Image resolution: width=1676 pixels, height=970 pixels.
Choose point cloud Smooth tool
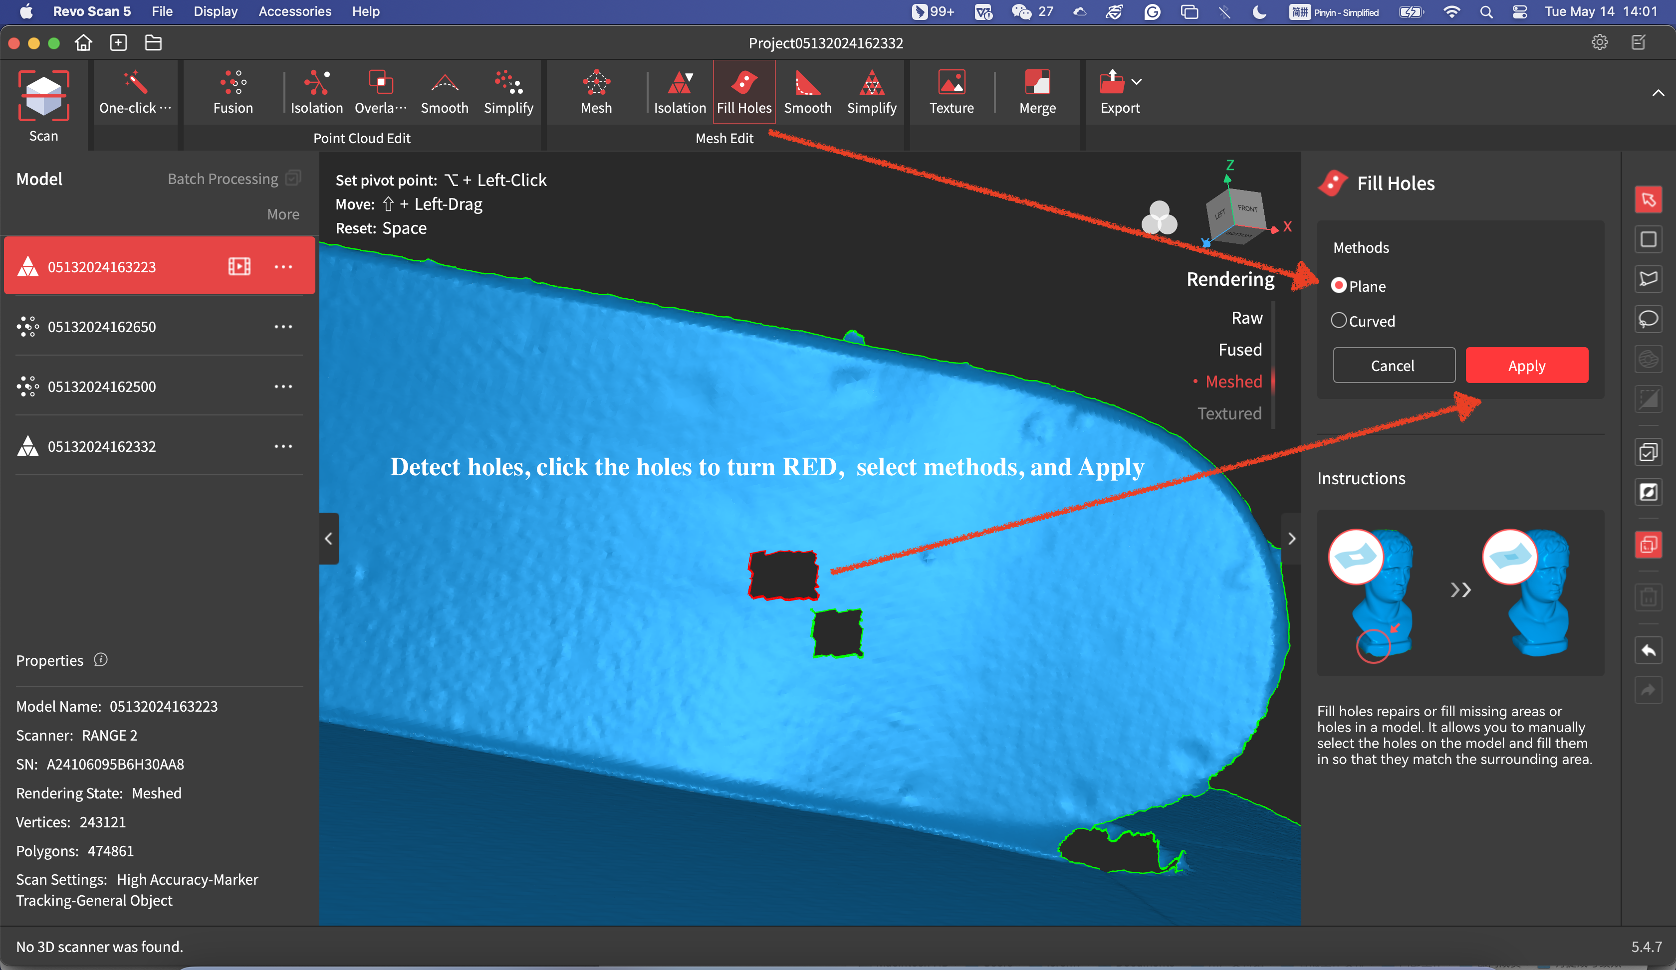(x=444, y=92)
